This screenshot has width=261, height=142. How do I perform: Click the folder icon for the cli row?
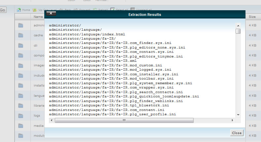click(20, 45)
